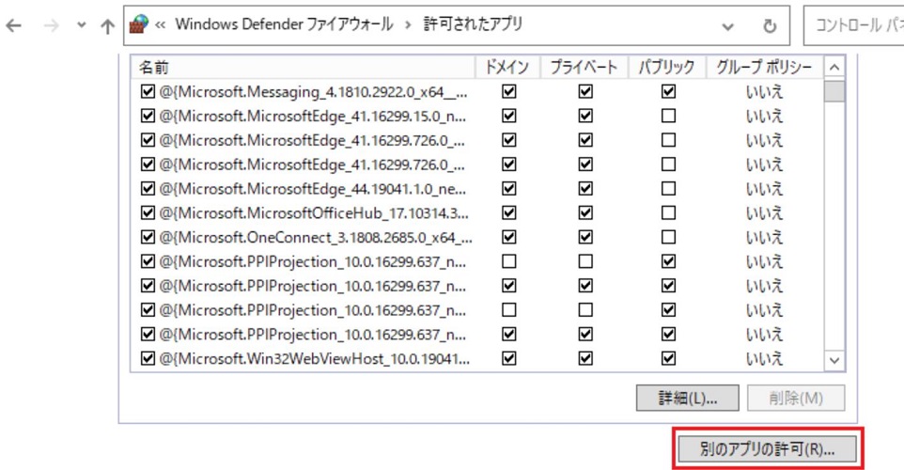904x470 pixels.
Task: Disable パブリック for Microsoft.Messaging row
Action: (669, 92)
